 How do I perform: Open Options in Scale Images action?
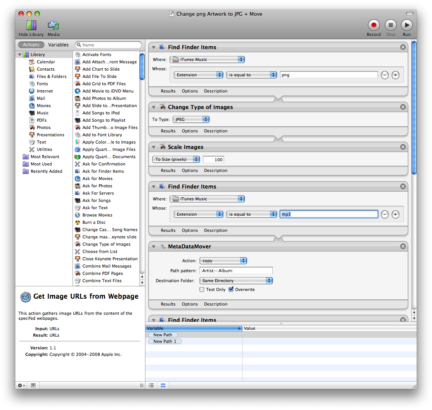190,171
